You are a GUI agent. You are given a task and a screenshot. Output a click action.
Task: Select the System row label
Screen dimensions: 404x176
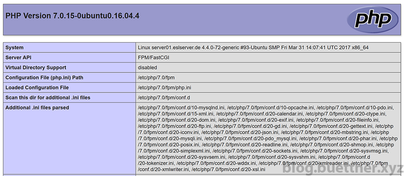(x=69, y=48)
